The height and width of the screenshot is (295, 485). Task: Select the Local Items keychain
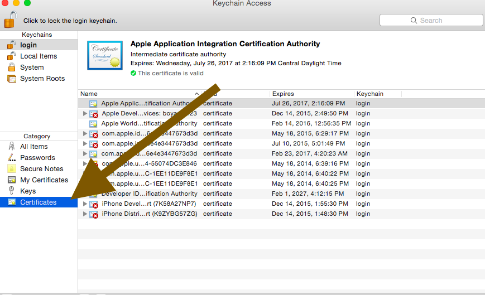[39, 56]
